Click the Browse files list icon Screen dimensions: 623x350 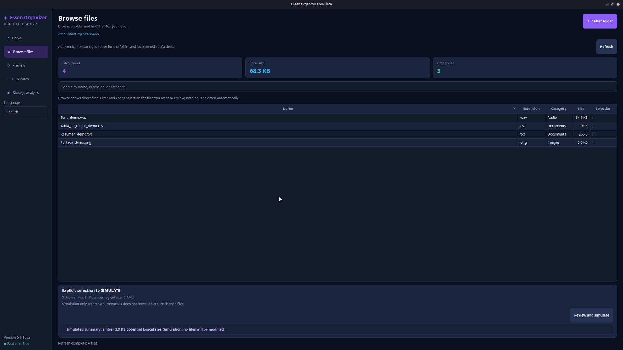9,52
